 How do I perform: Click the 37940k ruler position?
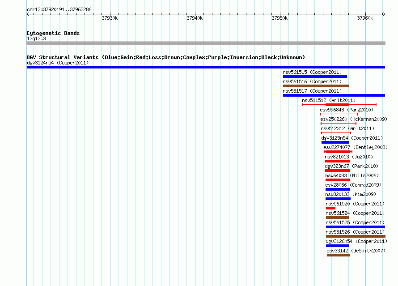pyautogui.click(x=195, y=18)
